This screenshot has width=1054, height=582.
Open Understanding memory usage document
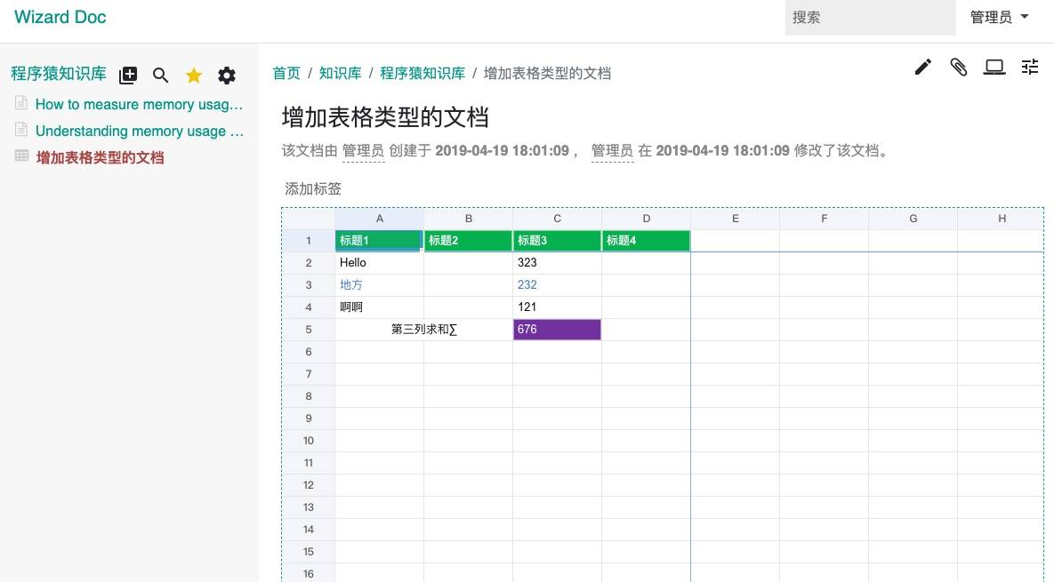pyautogui.click(x=139, y=131)
